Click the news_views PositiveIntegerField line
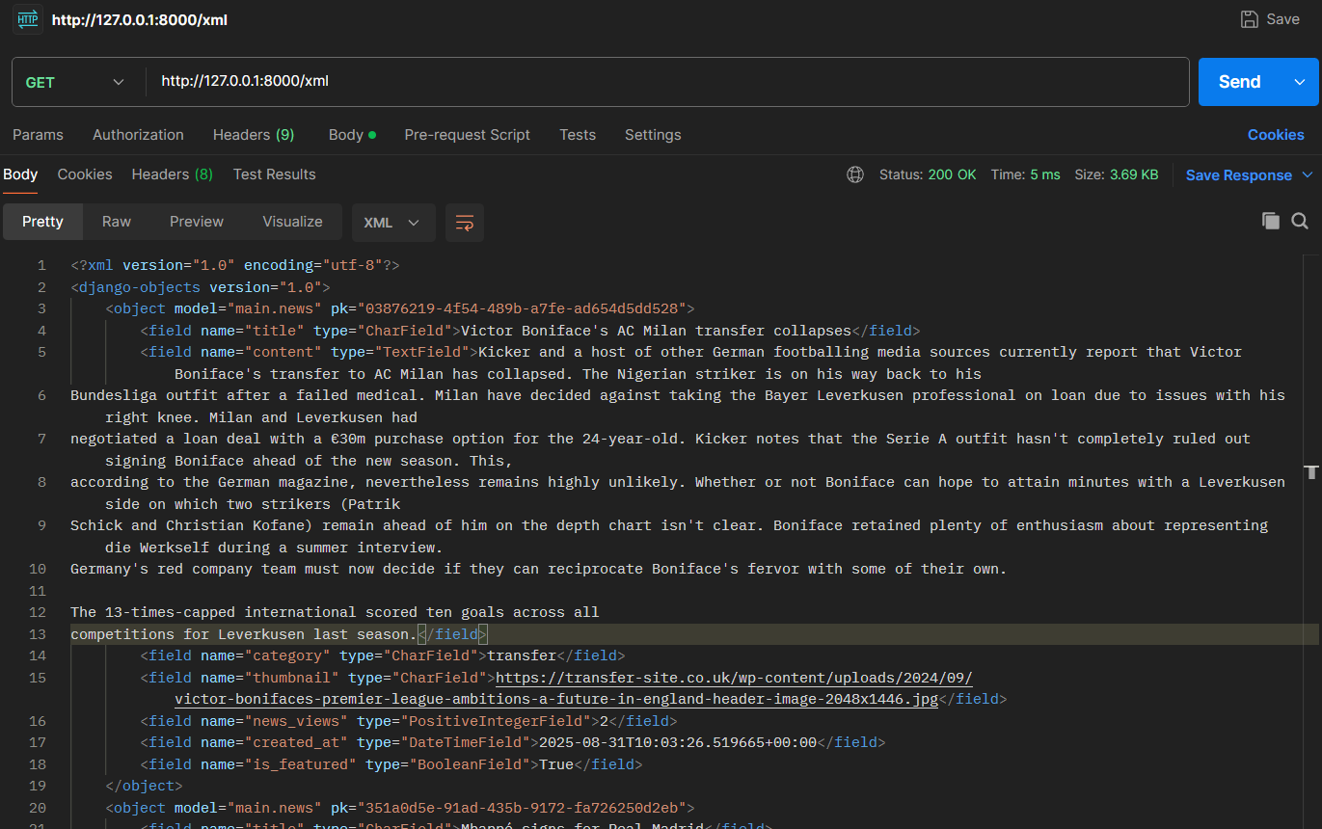 (x=409, y=721)
